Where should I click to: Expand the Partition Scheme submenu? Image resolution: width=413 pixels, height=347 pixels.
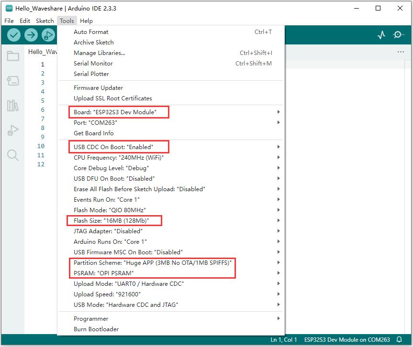[x=152, y=263]
